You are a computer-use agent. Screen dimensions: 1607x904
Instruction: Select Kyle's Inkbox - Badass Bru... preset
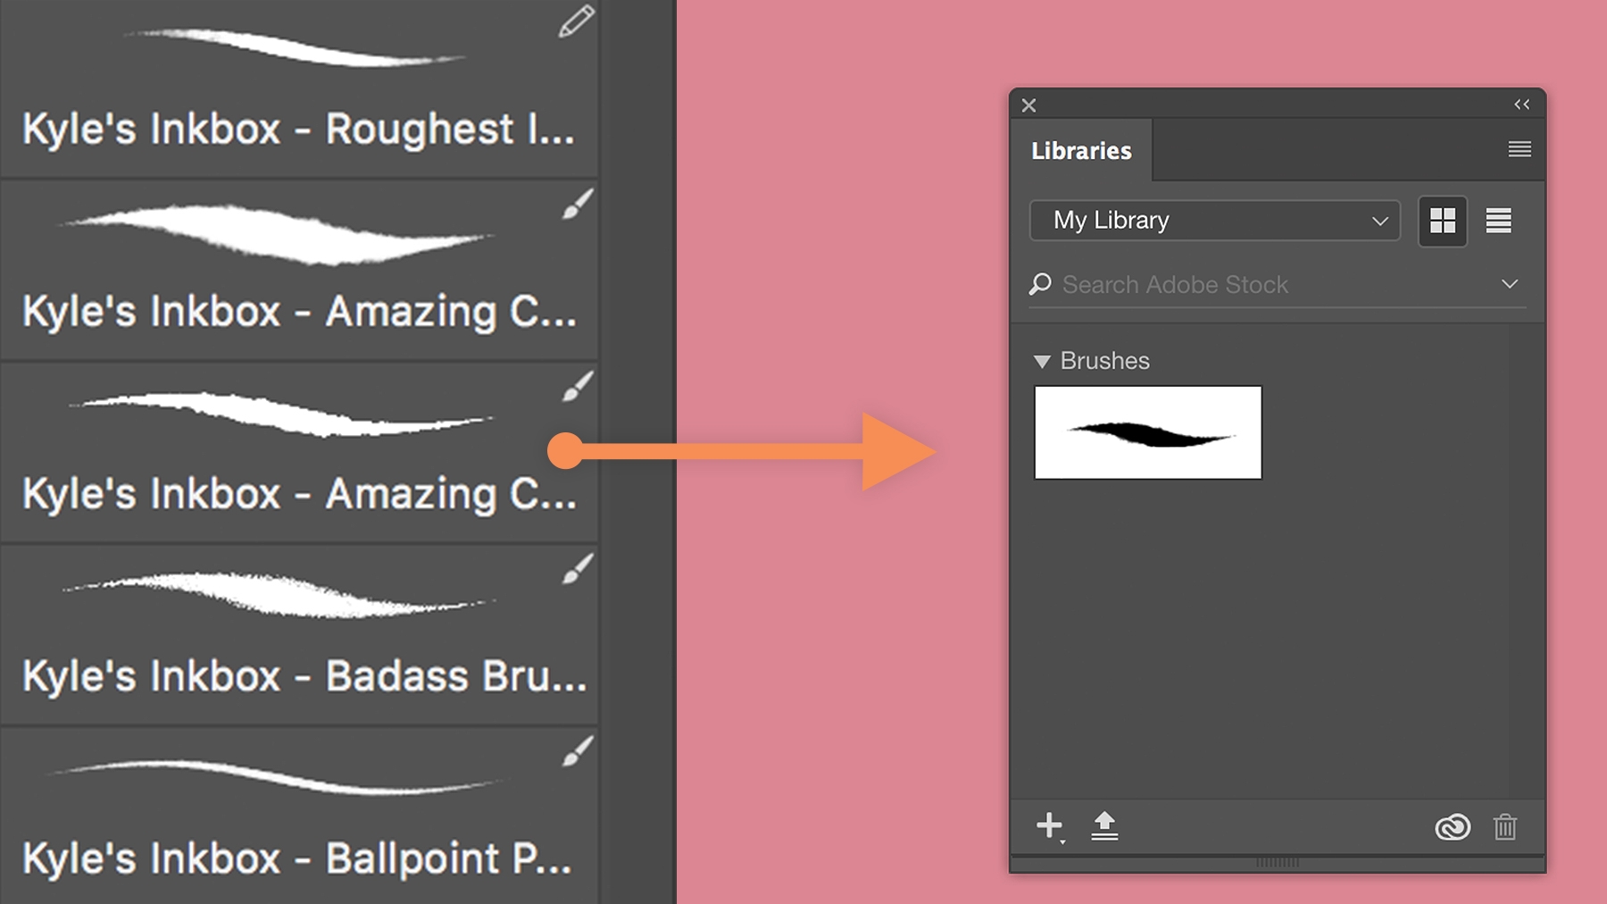tap(299, 635)
